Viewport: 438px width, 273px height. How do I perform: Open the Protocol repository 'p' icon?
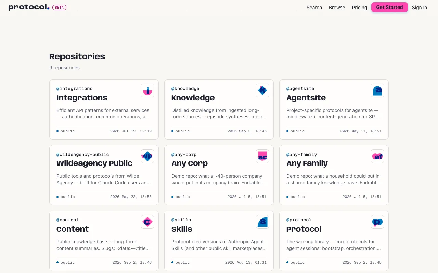377,222
